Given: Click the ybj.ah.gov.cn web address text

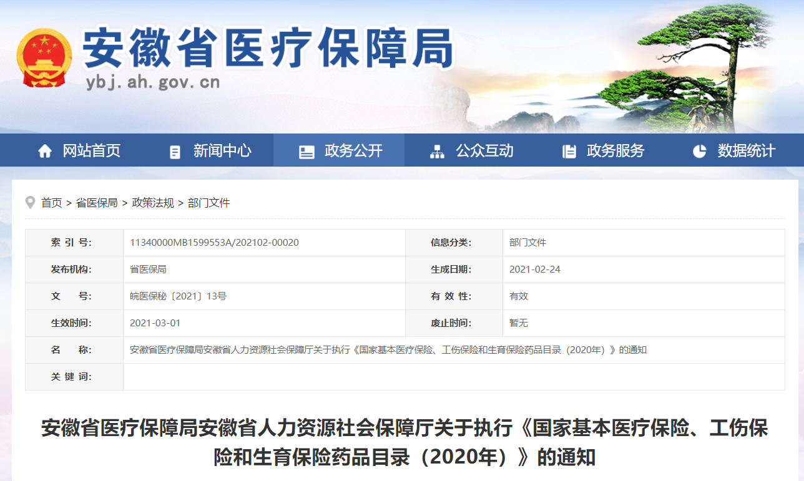Looking at the screenshot, I should pyautogui.click(x=153, y=82).
